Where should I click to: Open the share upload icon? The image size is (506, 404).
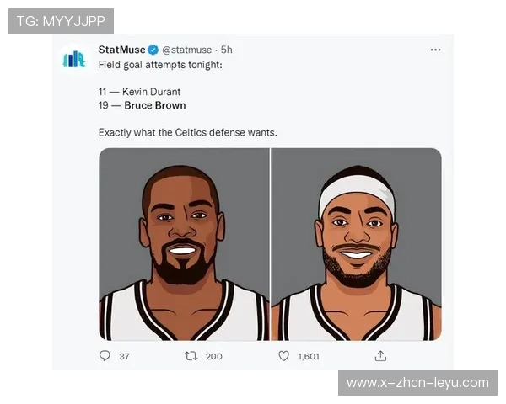(380, 356)
